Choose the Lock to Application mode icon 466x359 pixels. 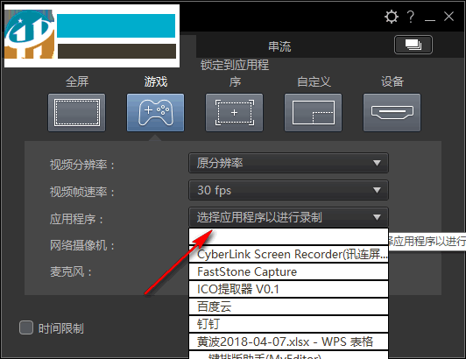coord(234,112)
